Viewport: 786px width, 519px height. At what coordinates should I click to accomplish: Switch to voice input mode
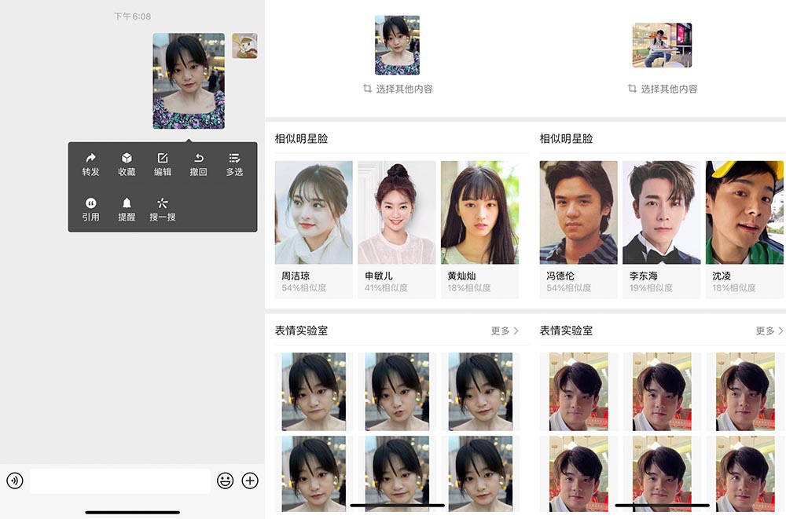click(15, 481)
